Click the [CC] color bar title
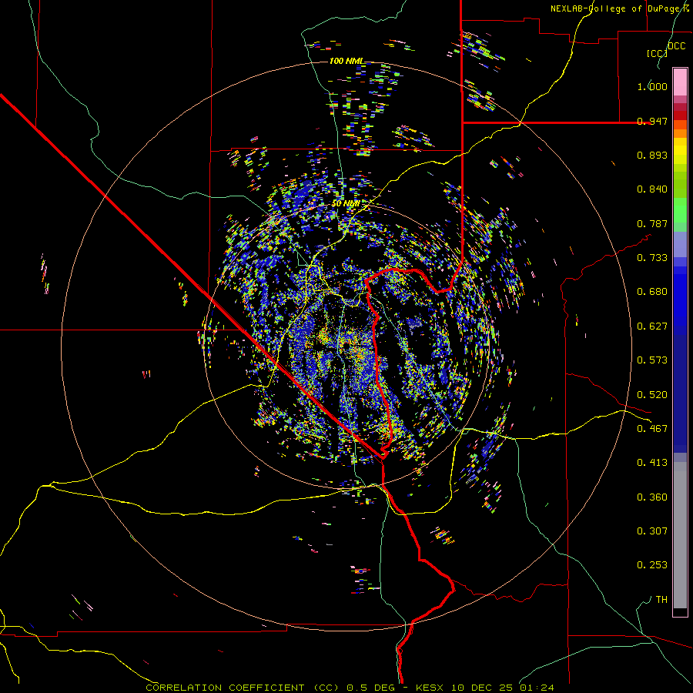This screenshot has height=693, width=693. coord(657,53)
